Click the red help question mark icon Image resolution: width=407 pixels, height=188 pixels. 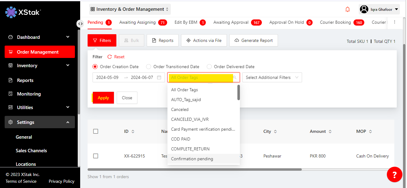[394, 175]
